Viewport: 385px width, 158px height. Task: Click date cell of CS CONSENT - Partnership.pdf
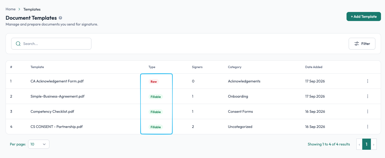315,127
